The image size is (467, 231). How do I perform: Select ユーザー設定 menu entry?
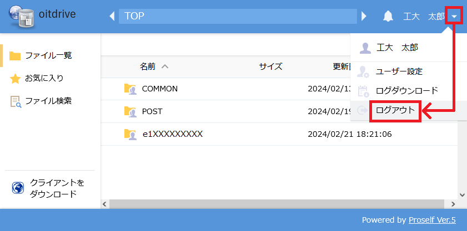pyautogui.click(x=399, y=71)
